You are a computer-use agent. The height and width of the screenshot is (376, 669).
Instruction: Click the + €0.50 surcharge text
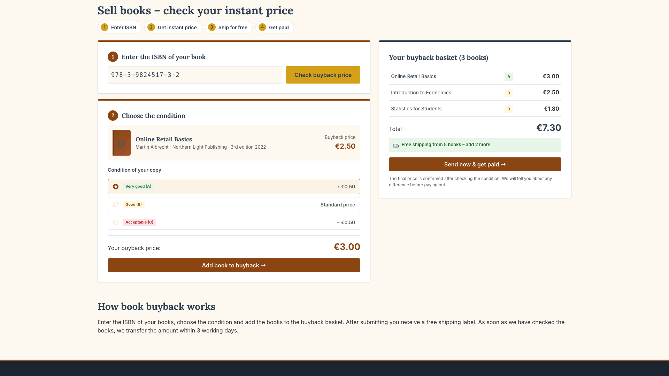346,187
